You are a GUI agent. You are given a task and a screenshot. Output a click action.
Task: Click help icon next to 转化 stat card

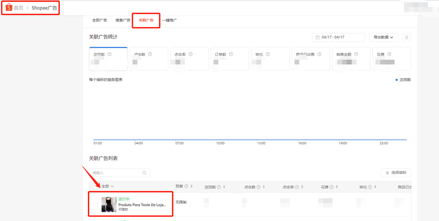(268, 54)
